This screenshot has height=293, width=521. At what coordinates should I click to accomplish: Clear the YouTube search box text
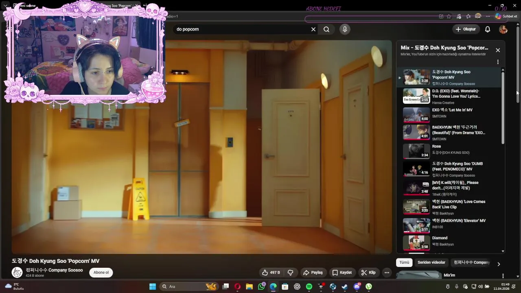coord(313,29)
